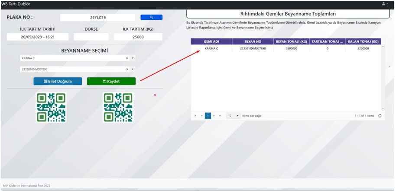Sort by KALAN TONAJ (KG) column header

point(363,41)
